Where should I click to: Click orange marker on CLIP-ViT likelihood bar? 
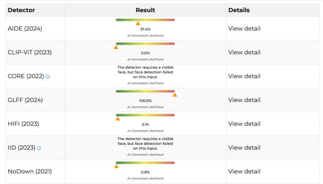[x=116, y=47]
